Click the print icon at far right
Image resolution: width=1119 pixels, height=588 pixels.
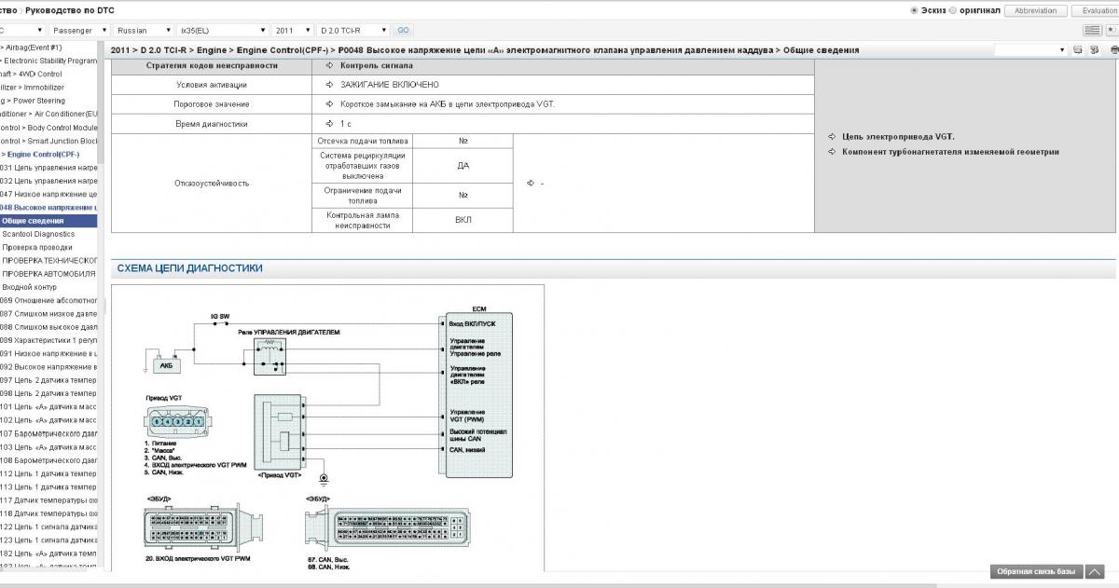1114,49
